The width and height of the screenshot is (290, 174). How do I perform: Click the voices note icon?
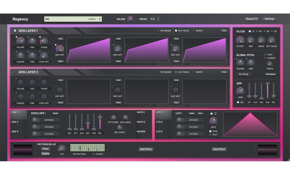click(158, 19)
